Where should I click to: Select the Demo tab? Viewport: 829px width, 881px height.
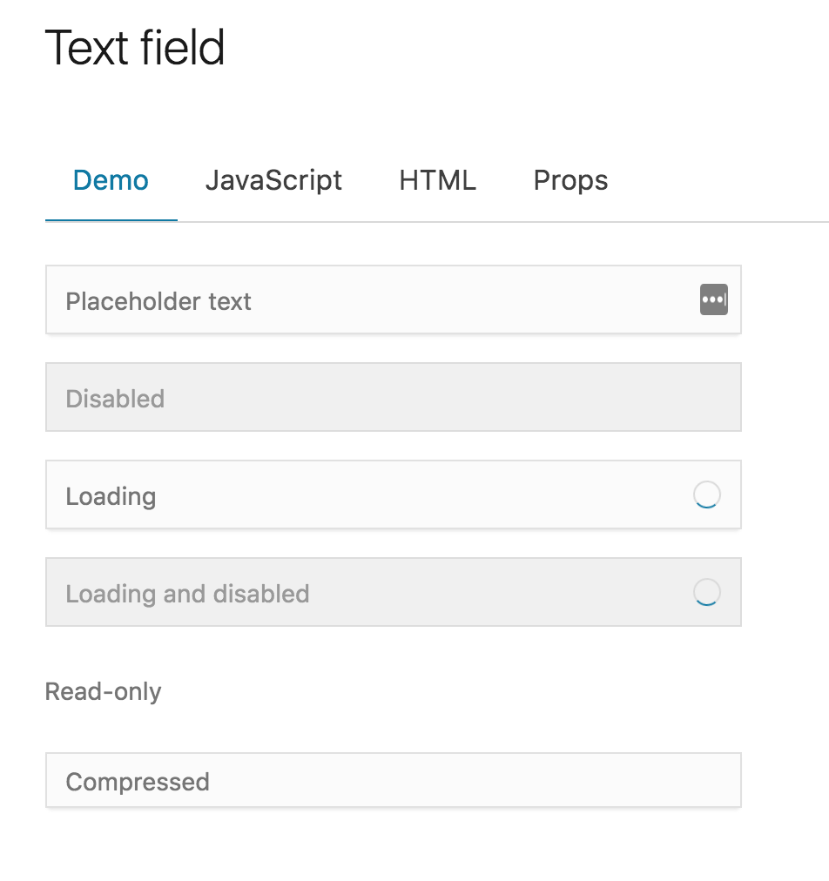pos(111,180)
